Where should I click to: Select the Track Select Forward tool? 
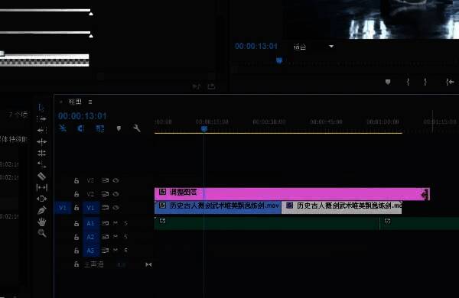(41, 119)
